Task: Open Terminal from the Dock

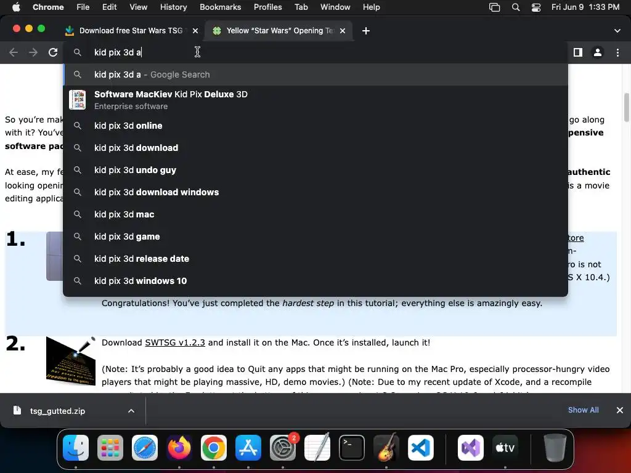Action: (x=352, y=448)
